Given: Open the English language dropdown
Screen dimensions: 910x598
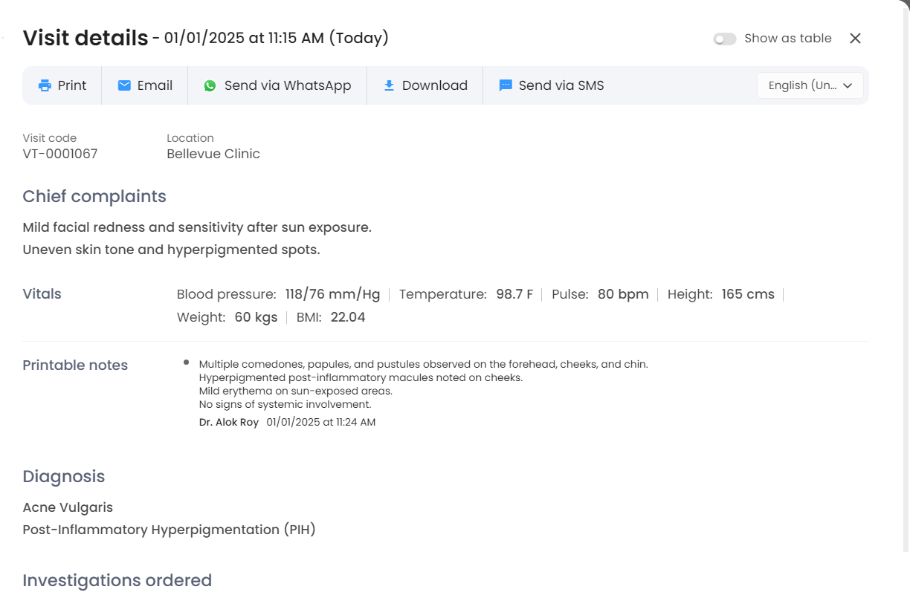Looking at the screenshot, I should click(802, 85).
